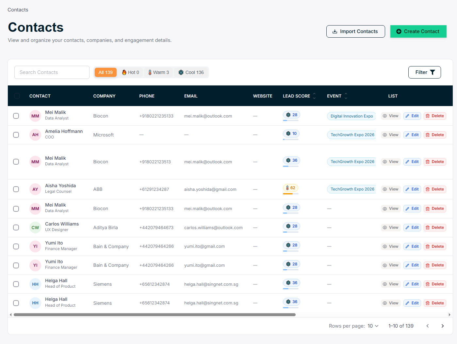Screen dimensions: 457x344
Task: Click the Digital Innovation Expo event tag
Action: tap(351, 116)
